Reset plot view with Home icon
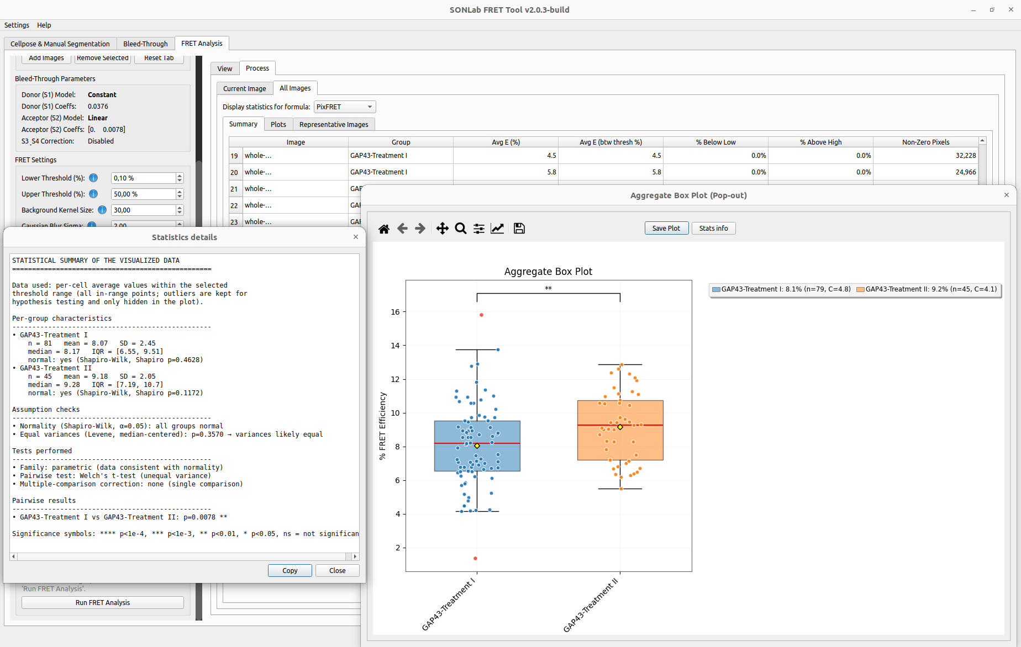This screenshot has width=1021, height=647. (384, 229)
